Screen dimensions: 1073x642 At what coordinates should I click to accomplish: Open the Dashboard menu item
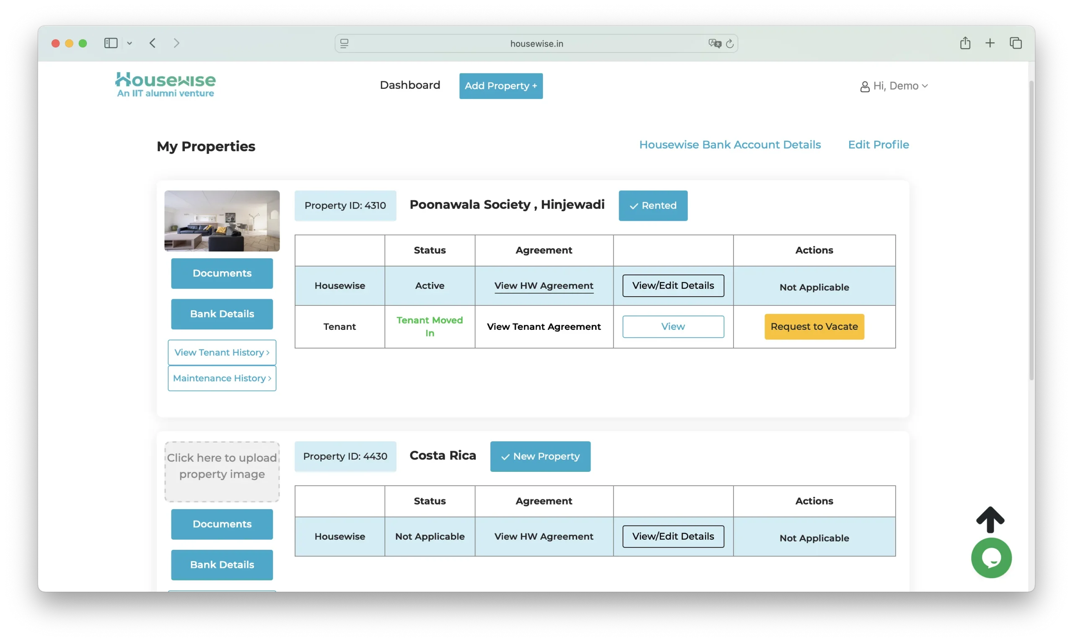(x=410, y=85)
